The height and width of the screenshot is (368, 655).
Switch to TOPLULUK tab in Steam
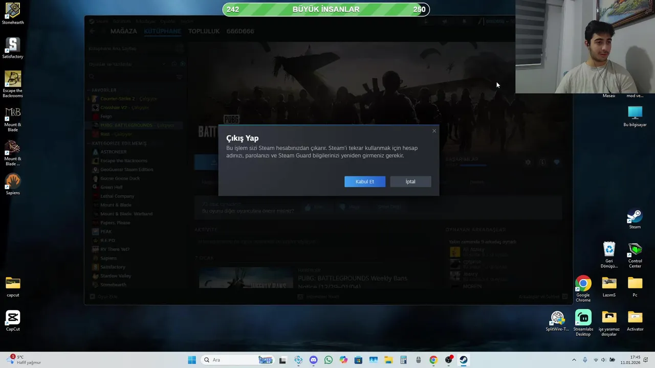click(x=204, y=31)
